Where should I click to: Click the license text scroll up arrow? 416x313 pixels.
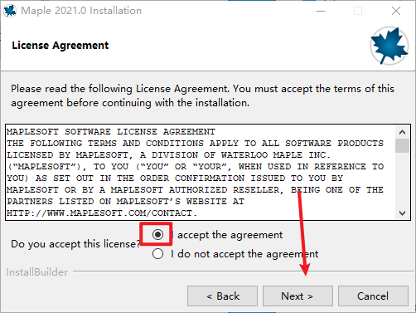[402, 132]
